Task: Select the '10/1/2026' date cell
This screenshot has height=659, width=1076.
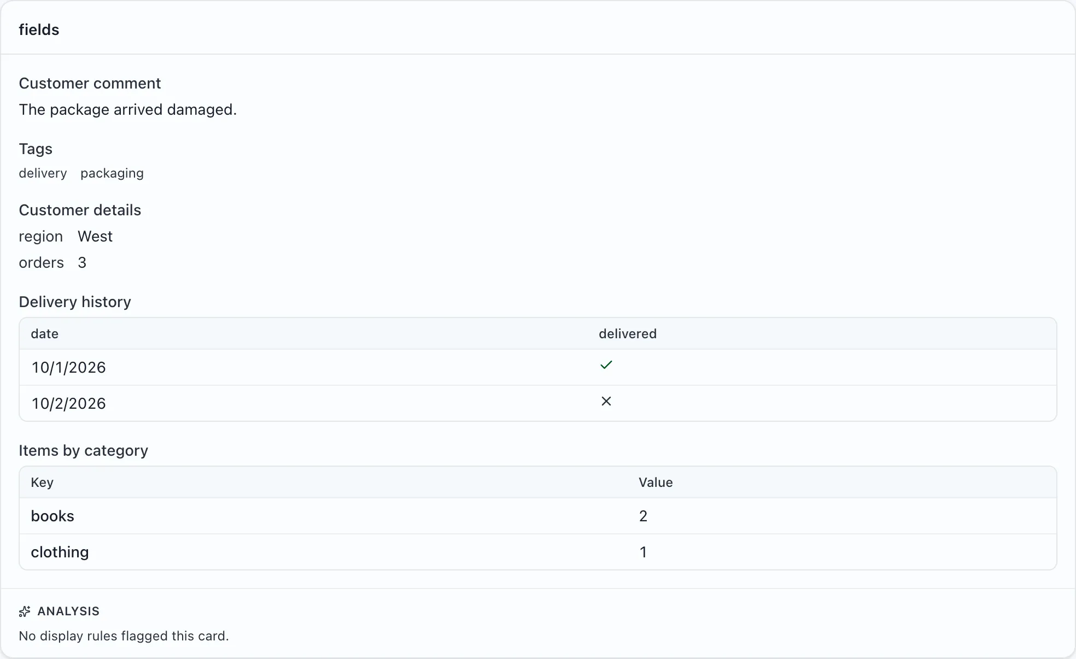Action: (68, 367)
